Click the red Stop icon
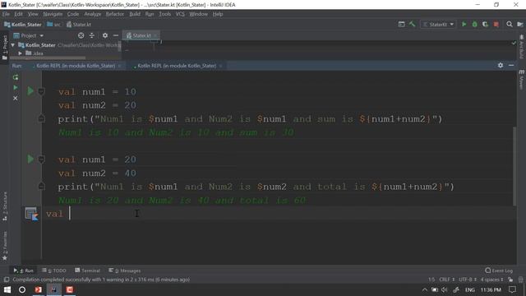The height and width of the screenshot is (296, 526). (x=496, y=25)
